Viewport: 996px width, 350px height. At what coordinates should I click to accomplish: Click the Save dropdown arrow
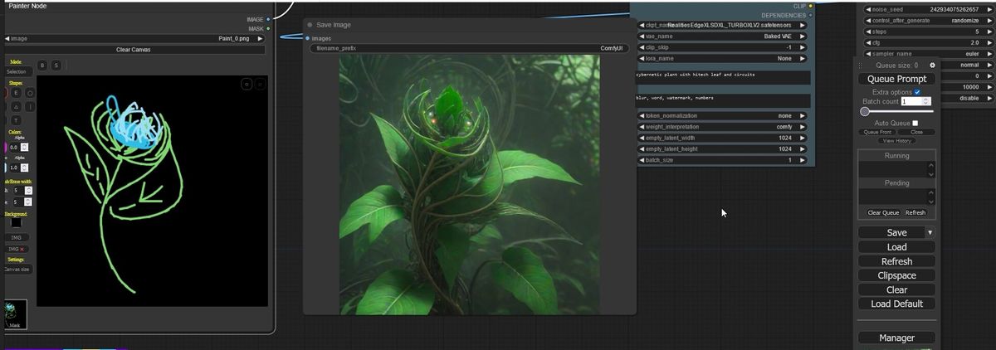[x=930, y=233]
